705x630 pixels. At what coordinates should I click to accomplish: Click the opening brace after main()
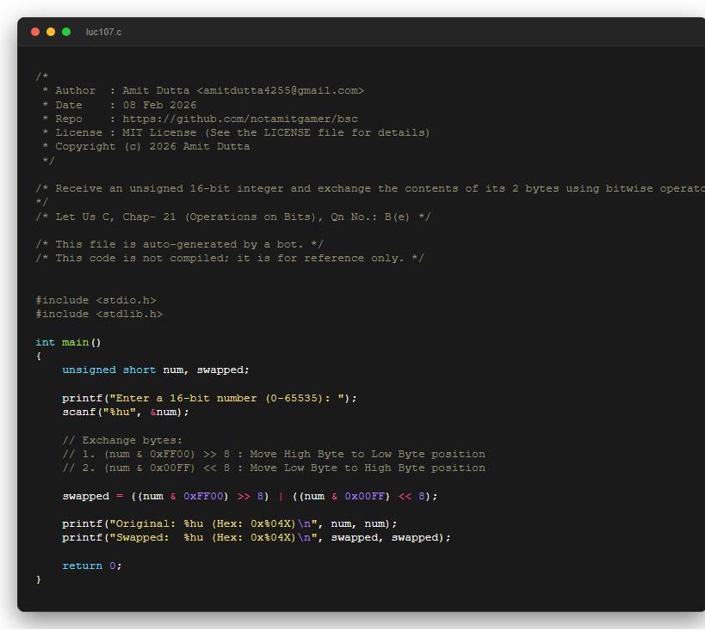[x=39, y=357]
